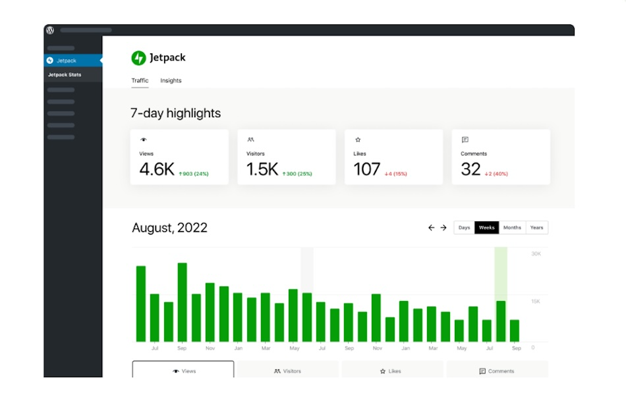Click the 2 (40%) comments decrease
Viewport: 626px width, 401px height.
(496, 174)
